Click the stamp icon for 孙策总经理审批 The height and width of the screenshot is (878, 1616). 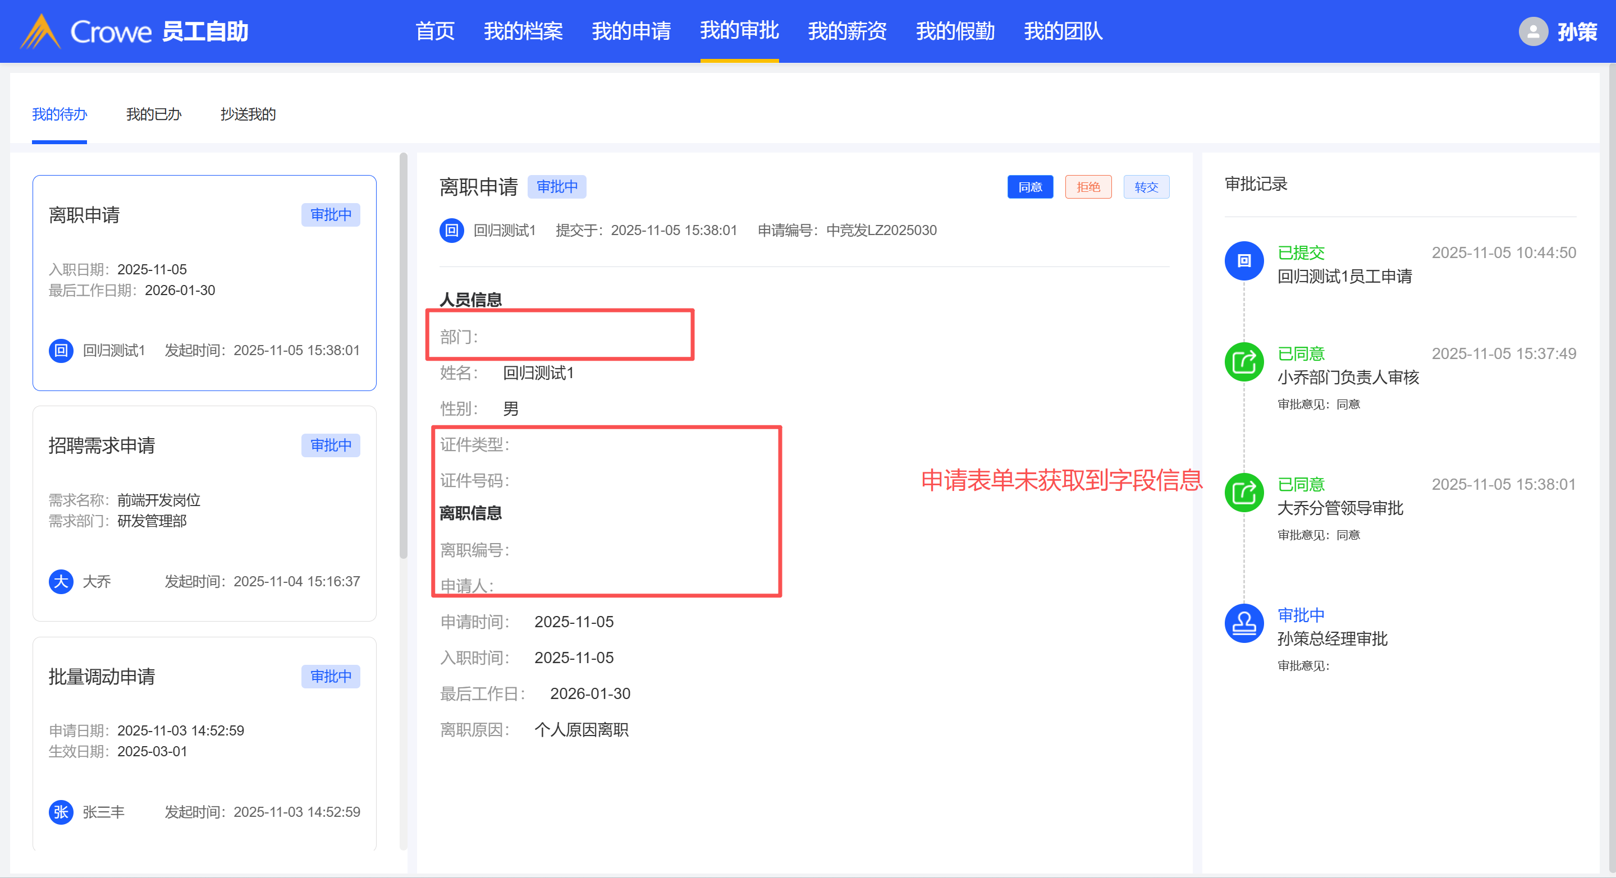pos(1243,623)
